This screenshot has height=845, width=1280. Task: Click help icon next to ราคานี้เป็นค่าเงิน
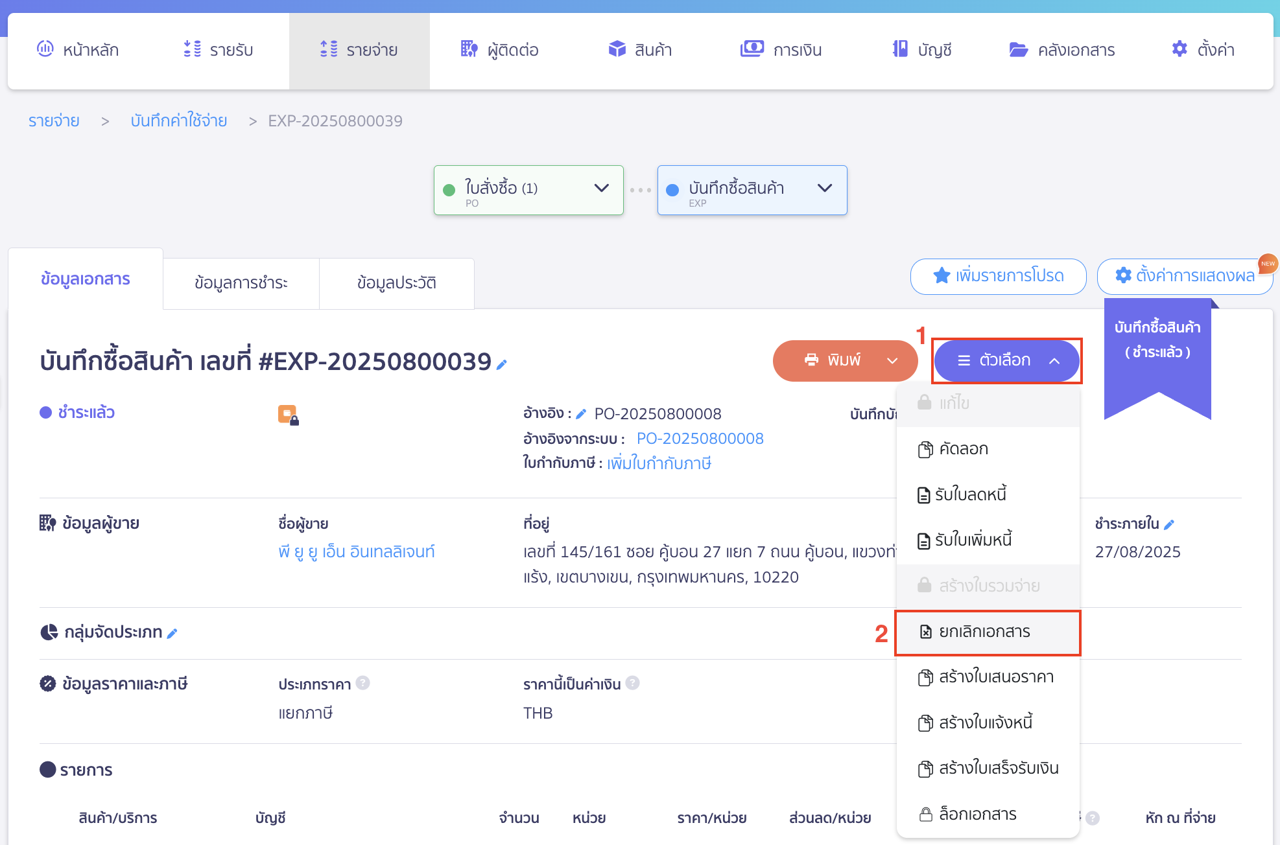(633, 683)
